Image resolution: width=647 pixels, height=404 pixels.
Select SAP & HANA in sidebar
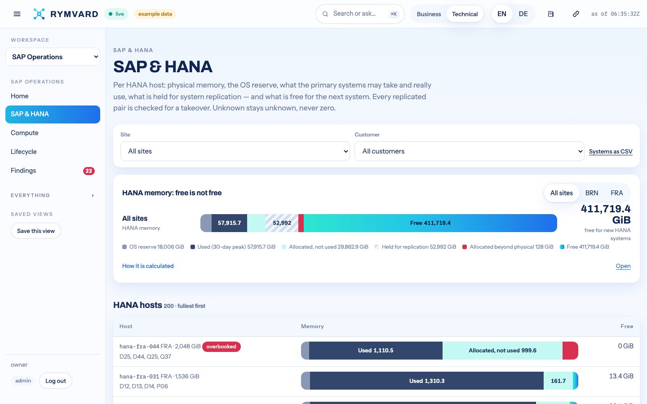[53, 114]
